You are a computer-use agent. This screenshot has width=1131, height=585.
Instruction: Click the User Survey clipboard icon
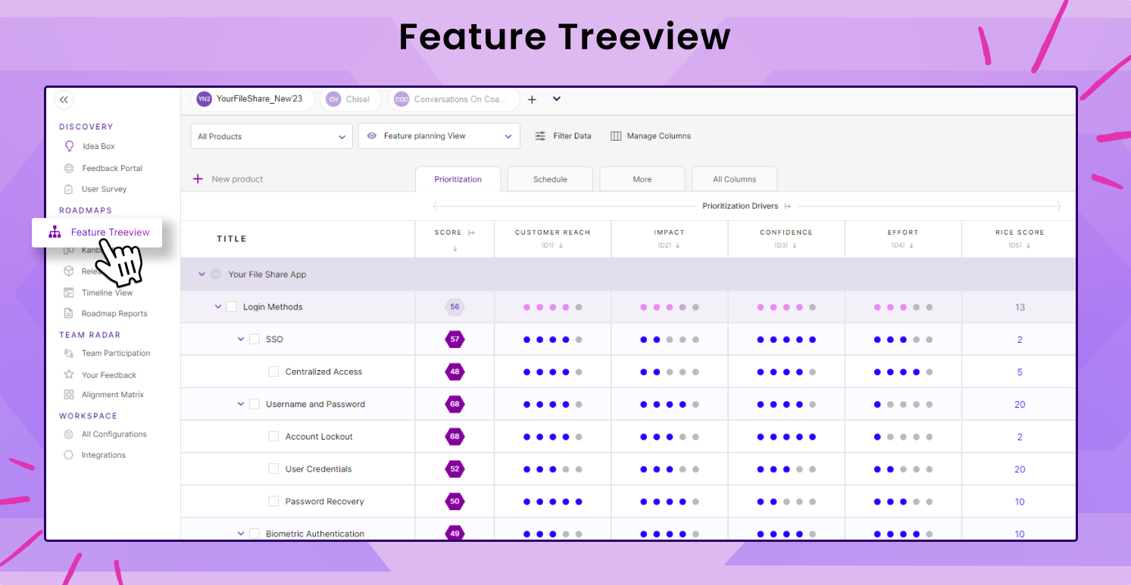pos(69,189)
